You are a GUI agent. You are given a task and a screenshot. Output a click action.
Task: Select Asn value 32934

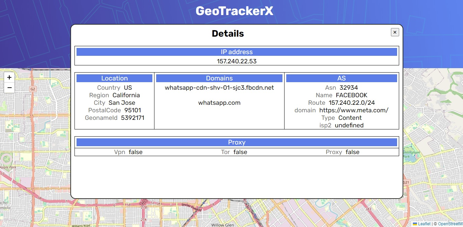point(349,88)
